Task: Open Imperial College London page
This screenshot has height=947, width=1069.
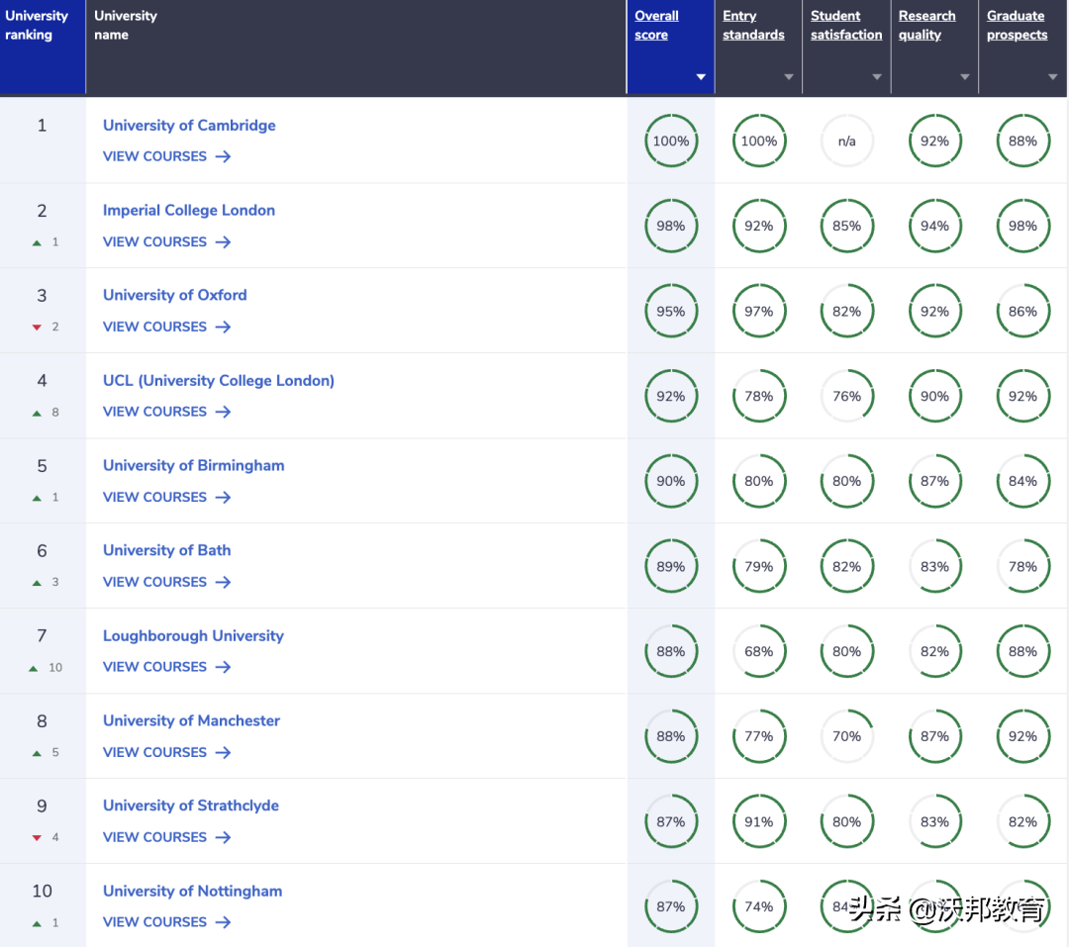Action: tap(189, 210)
